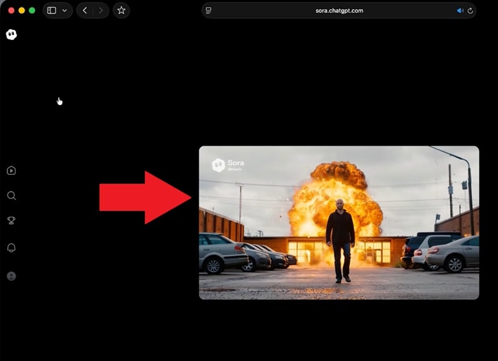The height and width of the screenshot is (361, 498).
Task: Open the notifications bell icon in sidebar
Action: 11,248
